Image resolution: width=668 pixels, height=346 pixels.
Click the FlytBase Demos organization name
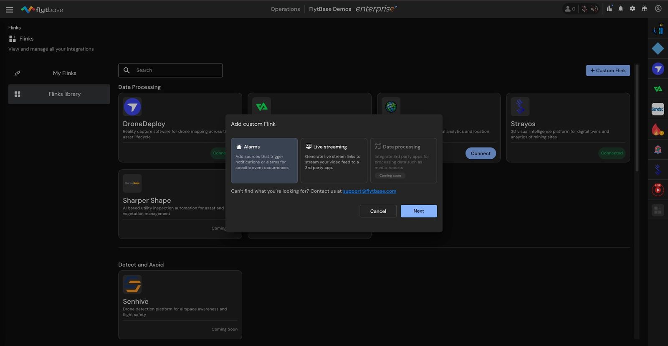point(330,9)
